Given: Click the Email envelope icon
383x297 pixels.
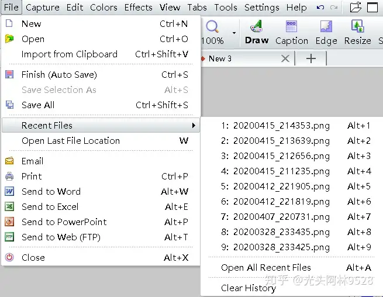Looking at the screenshot, I should coord(9,161).
